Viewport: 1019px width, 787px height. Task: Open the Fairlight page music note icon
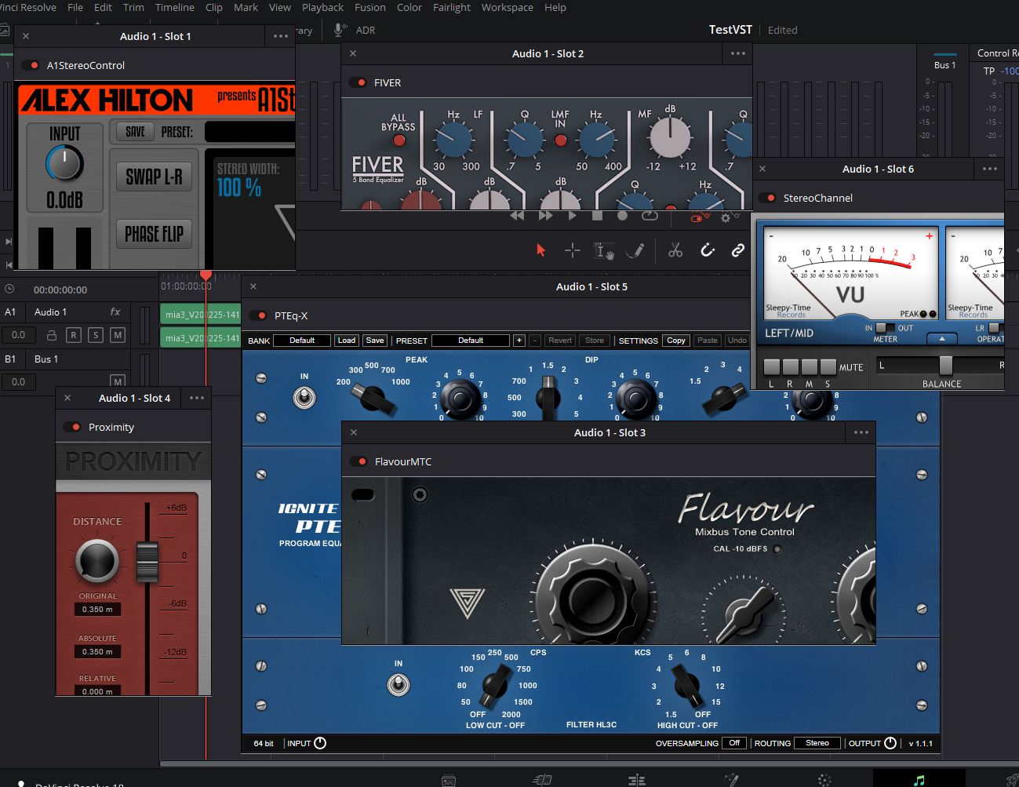coord(919,780)
